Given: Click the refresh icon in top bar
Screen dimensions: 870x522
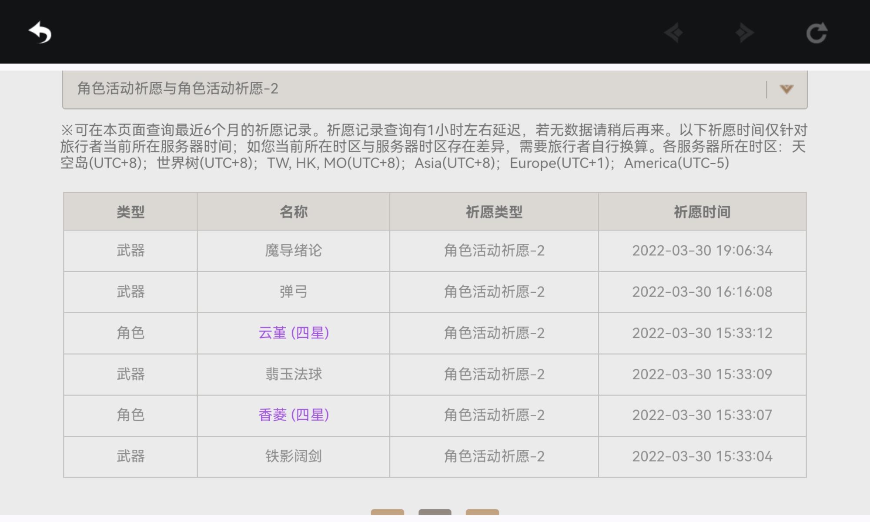Looking at the screenshot, I should [816, 33].
